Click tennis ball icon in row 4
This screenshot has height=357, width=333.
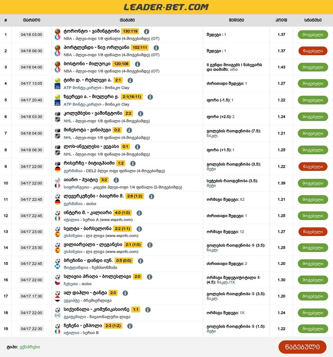[58, 81]
